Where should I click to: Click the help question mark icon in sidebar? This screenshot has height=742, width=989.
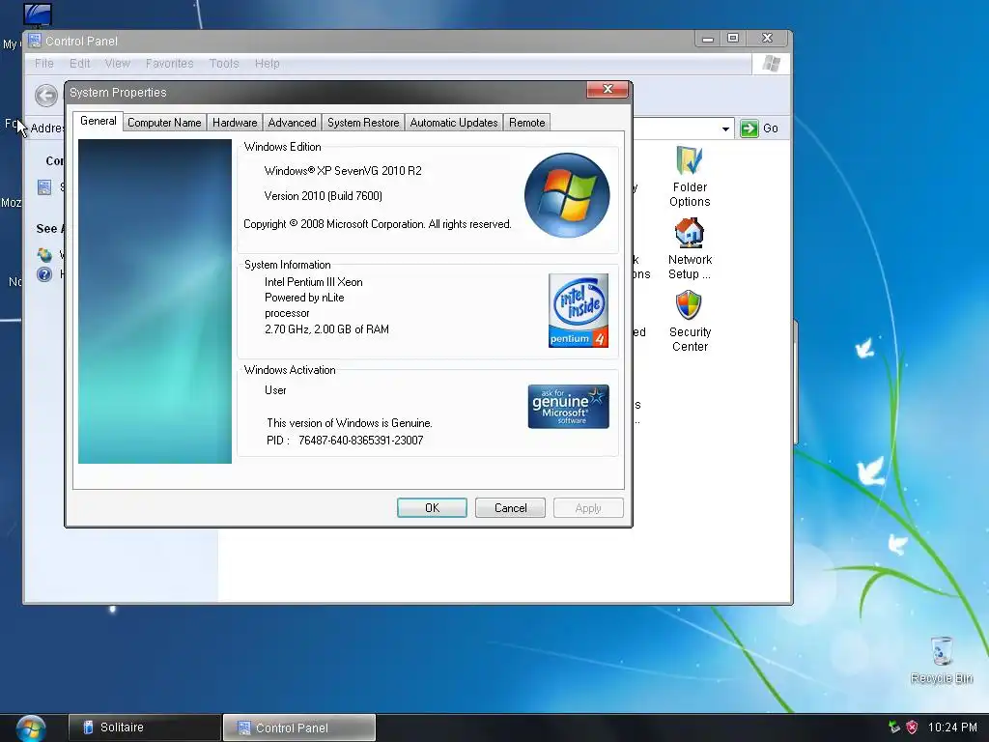pos(44,274)
